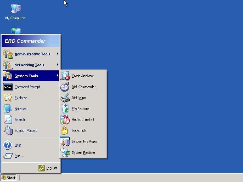This screenshot has height=182, width=243.
Task: Expand the Networking Tools submenu arrow
Action: (x=58, y=65)
